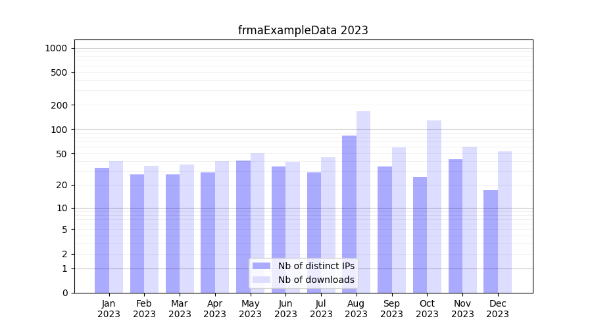Image resolution: width=592 pixels, height=329 pixels.
Task: Click the Nov 2023 distinct IPs bar
Action: point(455,226)
